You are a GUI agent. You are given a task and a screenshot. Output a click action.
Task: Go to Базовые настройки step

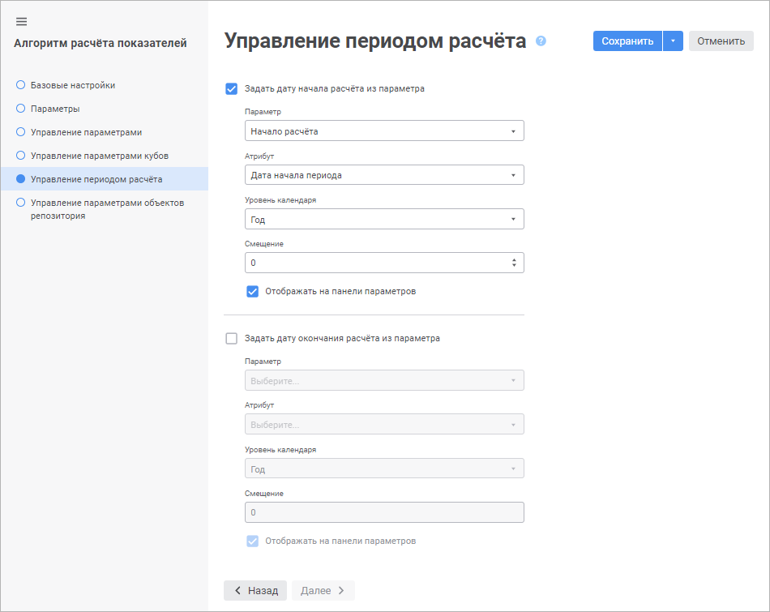[x=72, y=85]
